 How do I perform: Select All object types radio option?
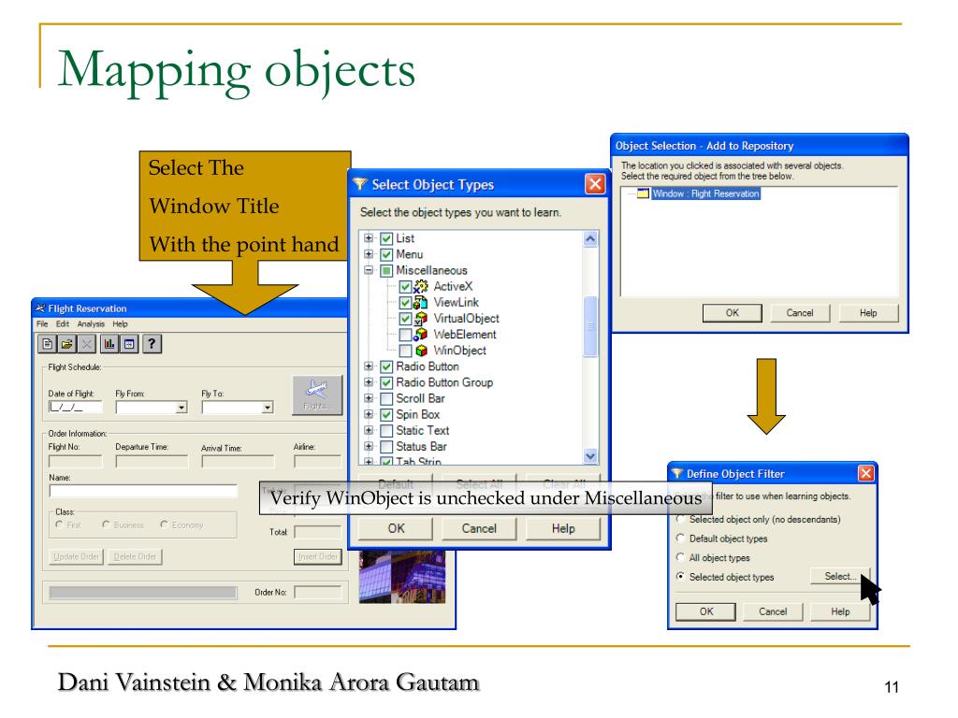pos(680,557)
